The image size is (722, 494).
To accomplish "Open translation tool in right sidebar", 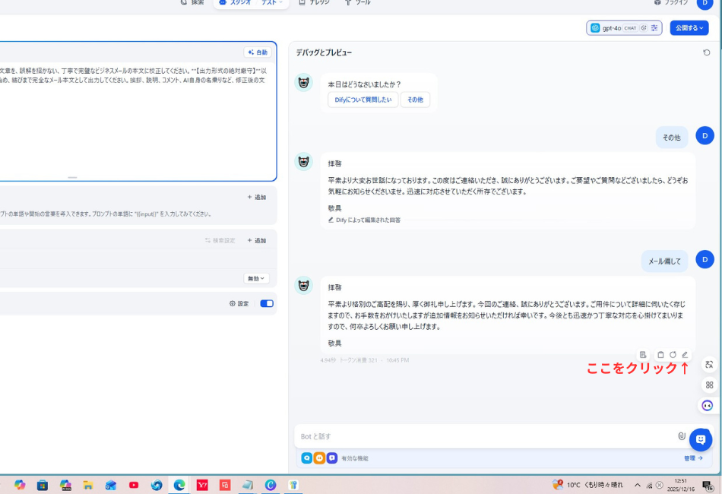I will tap(708, 366).
